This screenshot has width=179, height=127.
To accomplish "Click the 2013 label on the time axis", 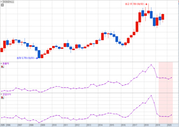I will [89, 125].
